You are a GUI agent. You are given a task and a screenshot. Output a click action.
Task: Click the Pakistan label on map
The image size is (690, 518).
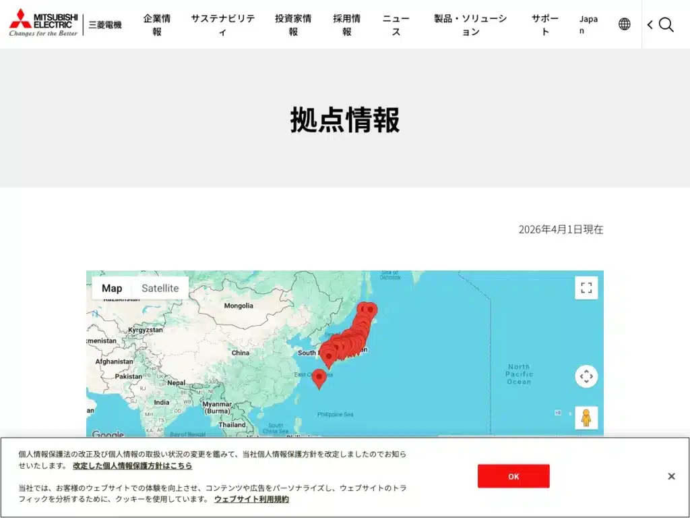129,376
